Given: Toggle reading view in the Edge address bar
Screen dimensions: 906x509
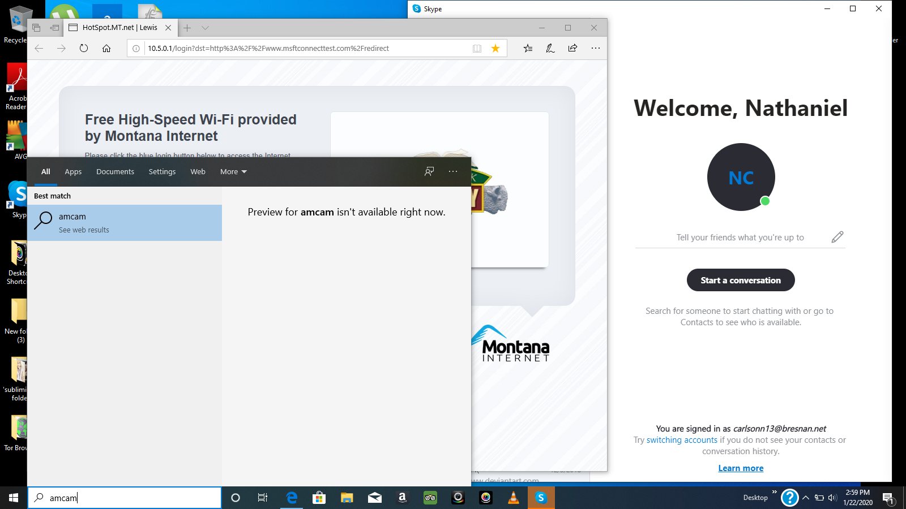Looking at the screenshot, I should [477, 48].
